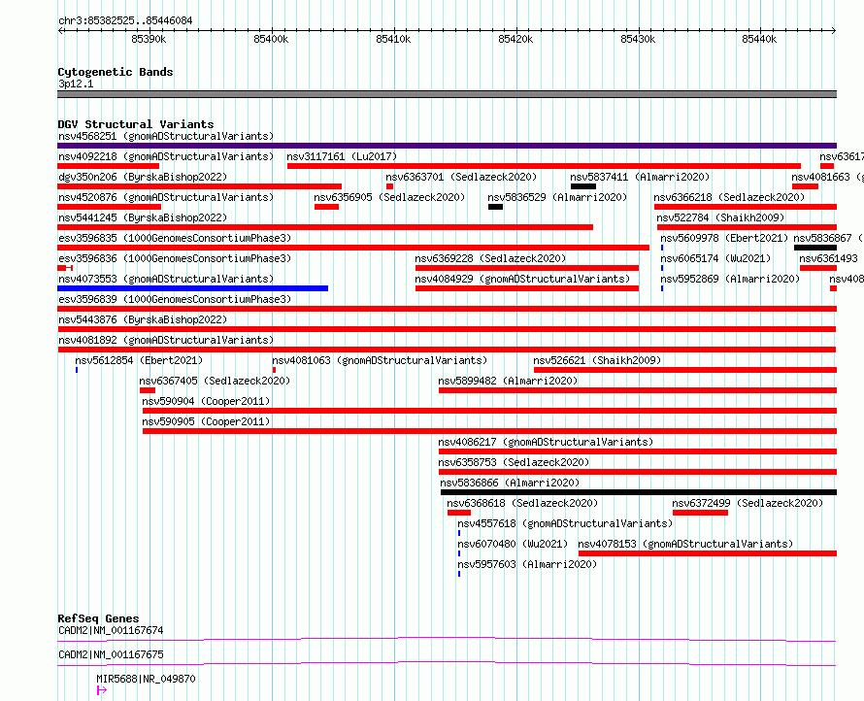The image size is (864, 701).
Task: Select esv3596839 1000Genomes variant label
Action: pyautogui.click(x=175, y=299)
